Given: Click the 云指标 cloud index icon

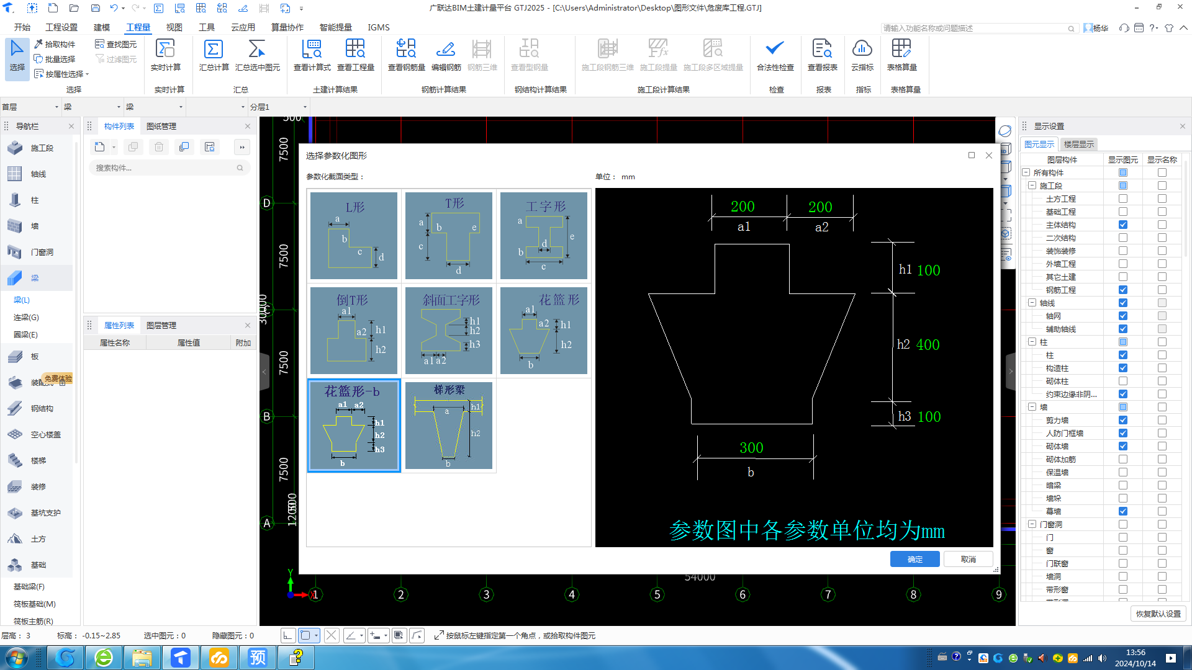Looking at the screenshot, I should [x=862, y=49].
